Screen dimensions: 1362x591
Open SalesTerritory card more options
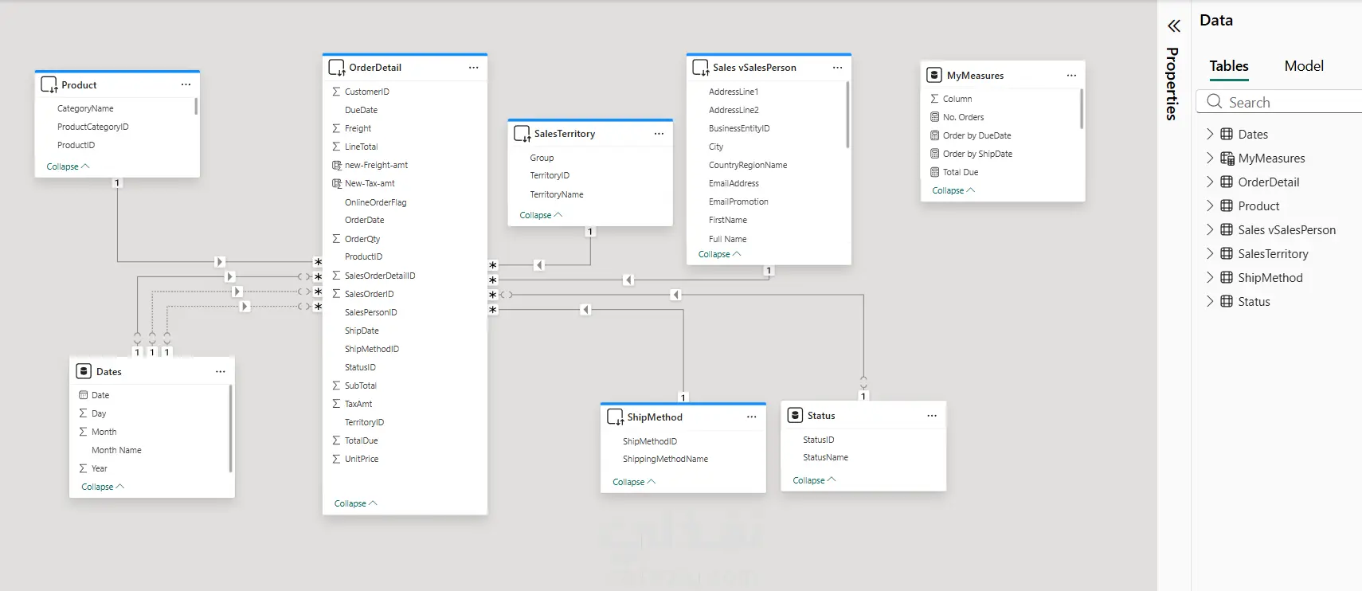click(x=659, y=134)
